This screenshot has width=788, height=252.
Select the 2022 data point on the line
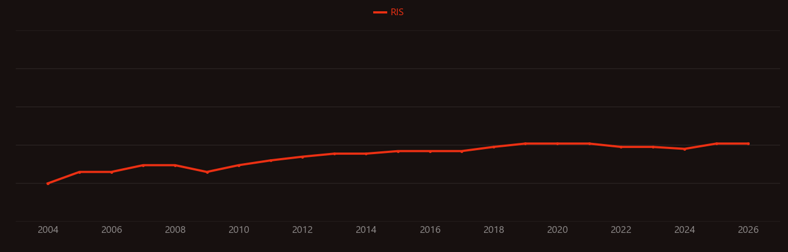point(621,147)
